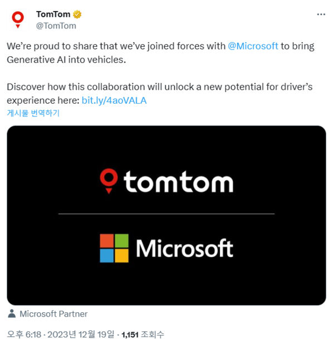Screen dimensions: 334x344
Task: Click the gold verified badge
Action: [x=76, y=15]
